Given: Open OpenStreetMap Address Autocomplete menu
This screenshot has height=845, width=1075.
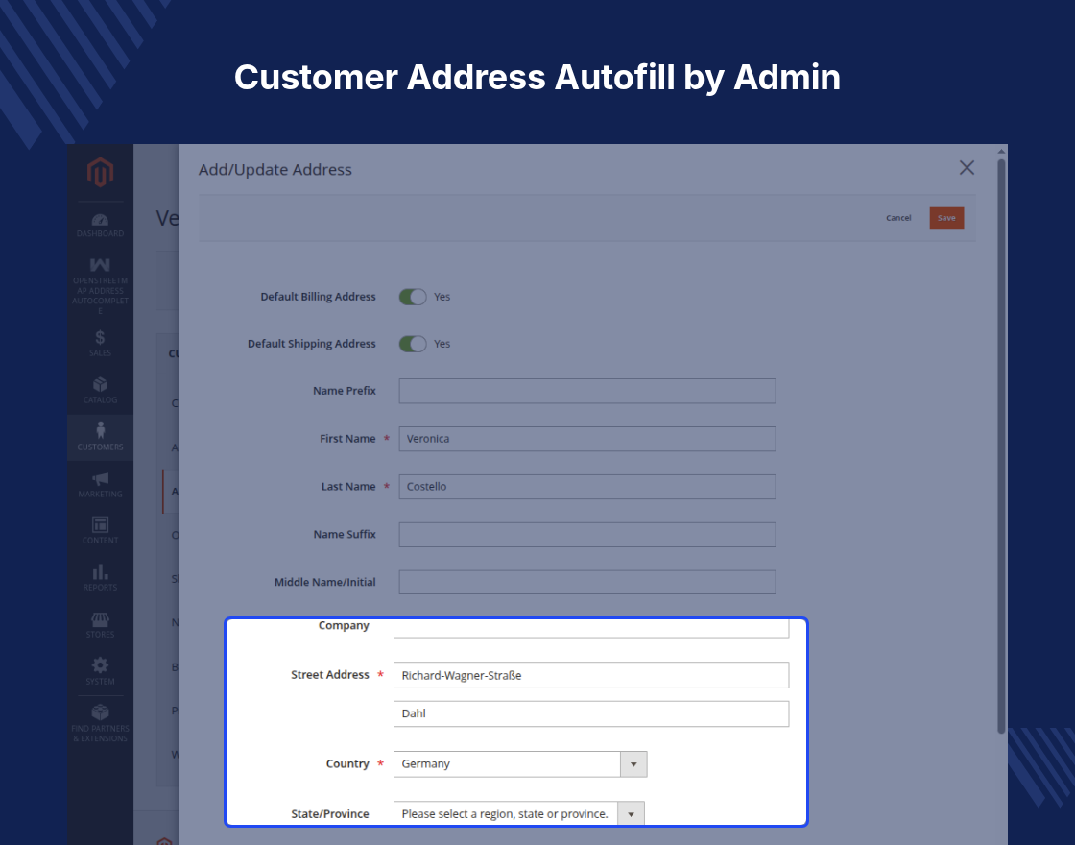Looking at the screenshot, I should [100, 286].
